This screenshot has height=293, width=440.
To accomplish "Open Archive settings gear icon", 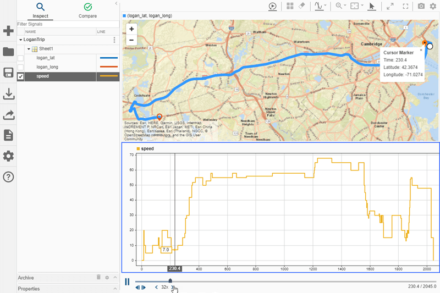I will click(107, 278).
